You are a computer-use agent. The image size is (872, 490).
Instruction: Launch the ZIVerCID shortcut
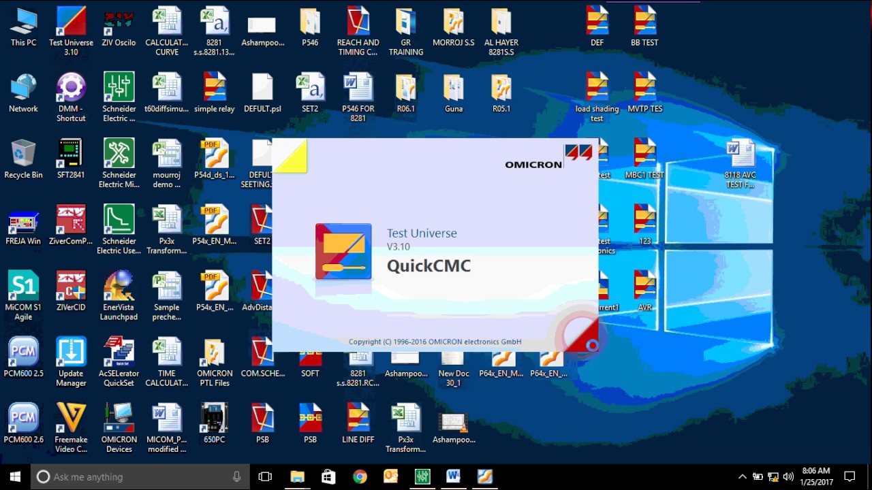pos(71,291)
